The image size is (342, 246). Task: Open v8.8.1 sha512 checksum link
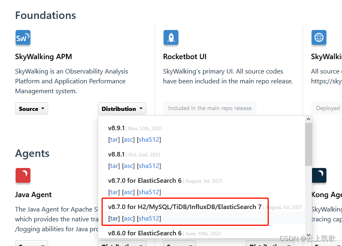(x=149, y=166)
